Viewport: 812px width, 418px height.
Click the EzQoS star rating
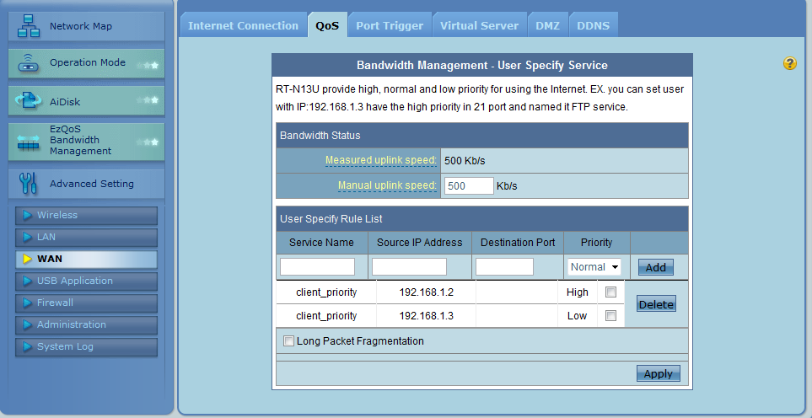coord(148,142)
